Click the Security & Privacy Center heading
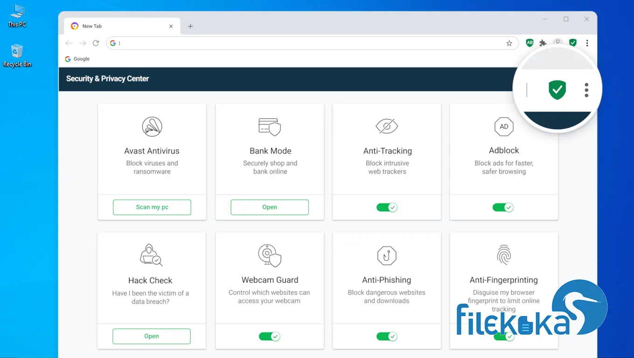The width and height of the screenshot is (634, 358). (x=108, y=79)
